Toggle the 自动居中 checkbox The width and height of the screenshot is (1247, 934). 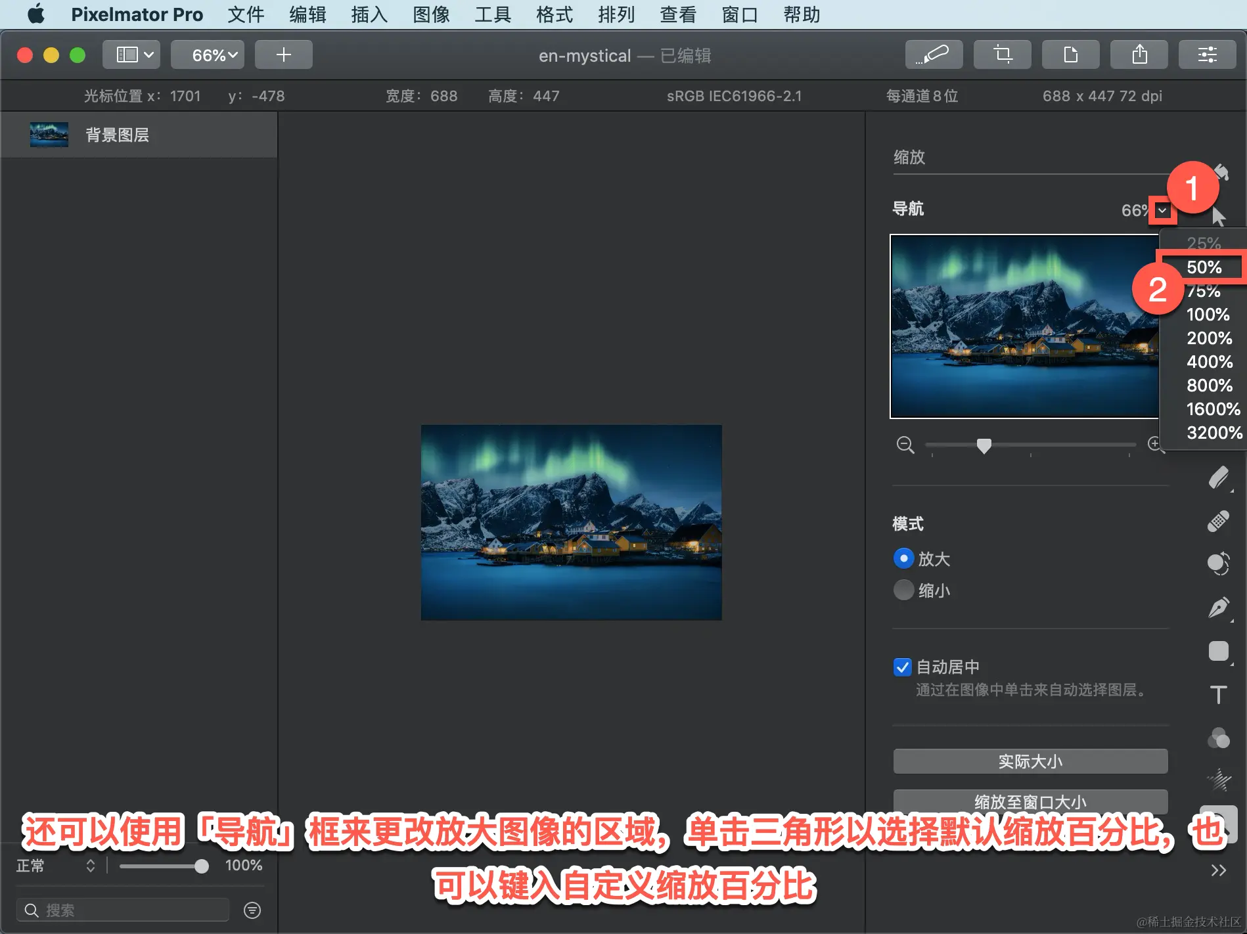(x=903, y=667)
